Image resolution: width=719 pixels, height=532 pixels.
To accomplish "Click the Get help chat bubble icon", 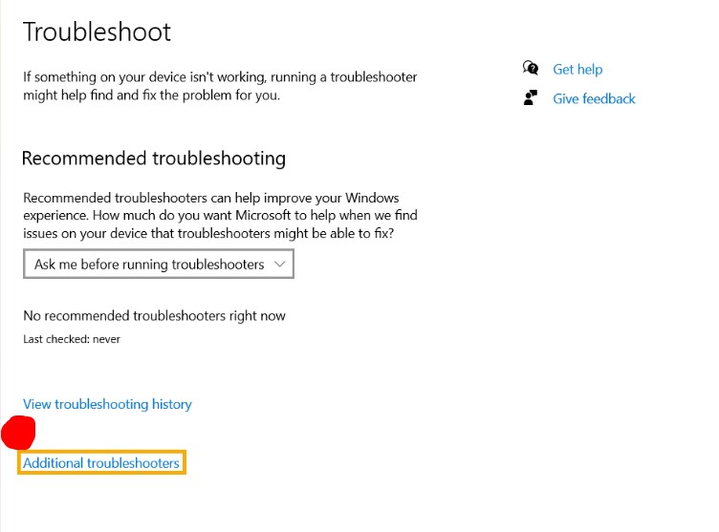I will (x=531, y=68).
